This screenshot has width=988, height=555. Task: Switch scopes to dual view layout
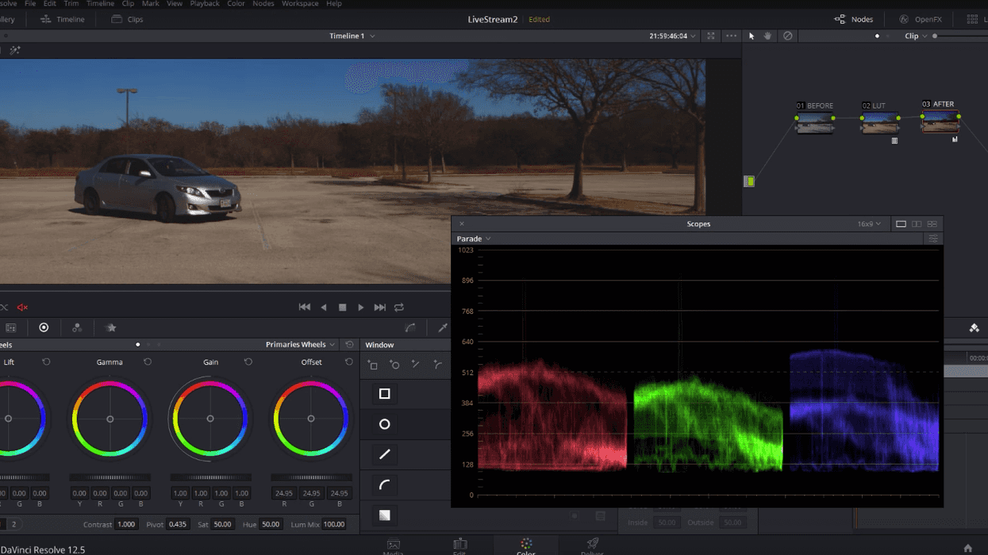click(x=917, y=224)
